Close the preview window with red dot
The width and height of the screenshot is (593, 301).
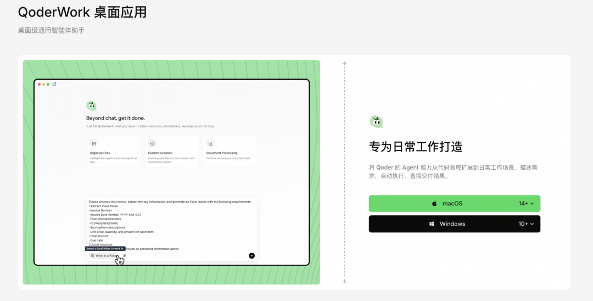click(40, 85)
